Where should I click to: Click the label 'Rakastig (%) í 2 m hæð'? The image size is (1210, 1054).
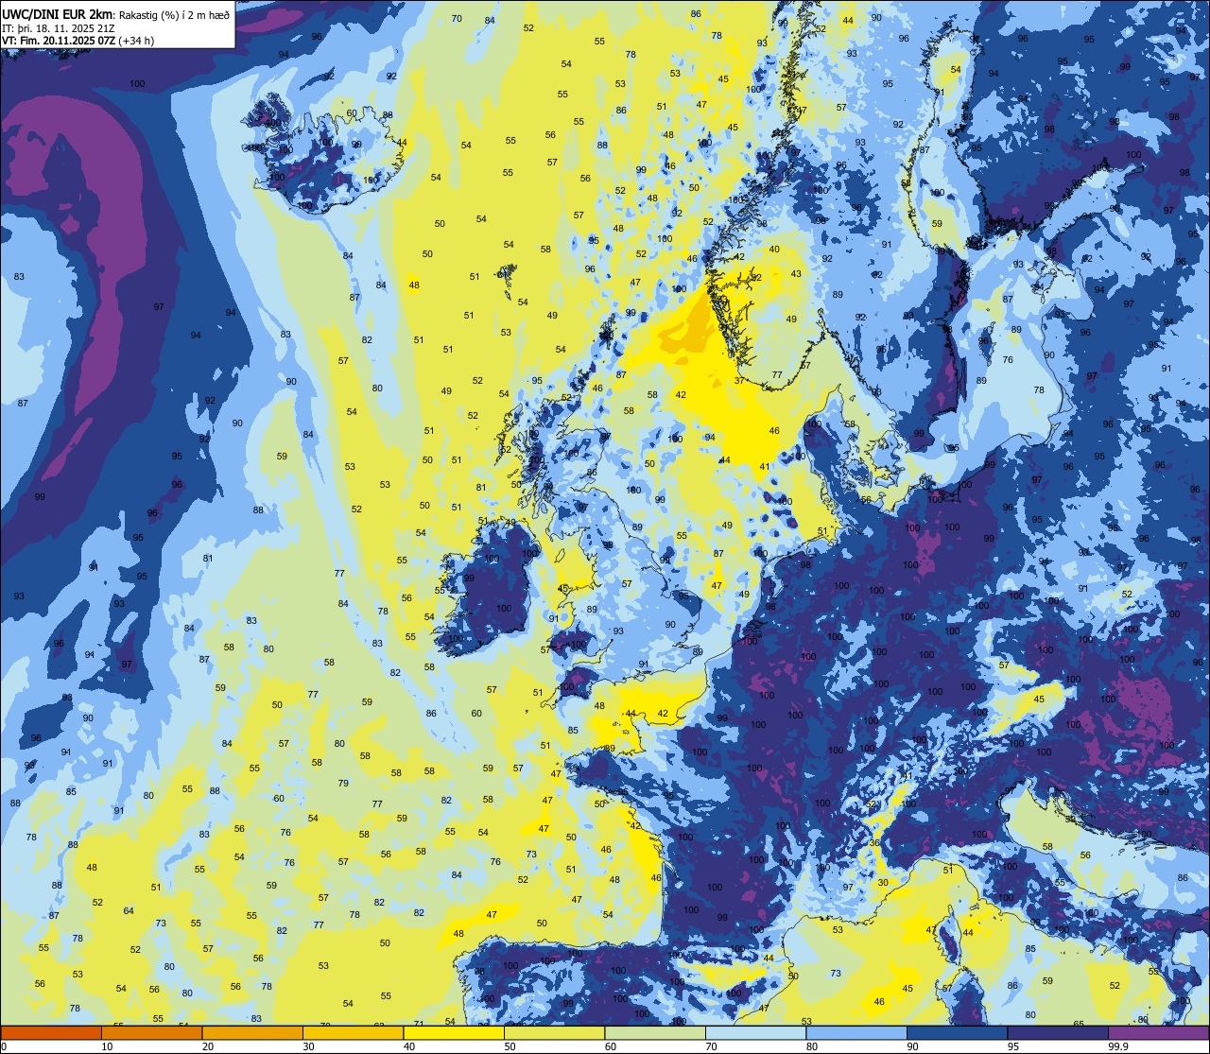coord(175,14)
